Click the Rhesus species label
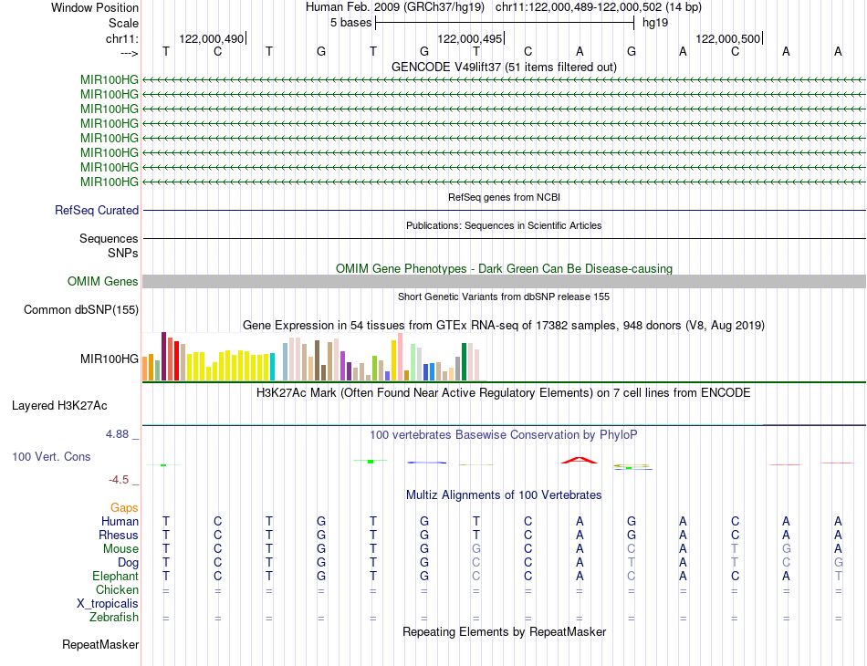 tap(119, 535)
